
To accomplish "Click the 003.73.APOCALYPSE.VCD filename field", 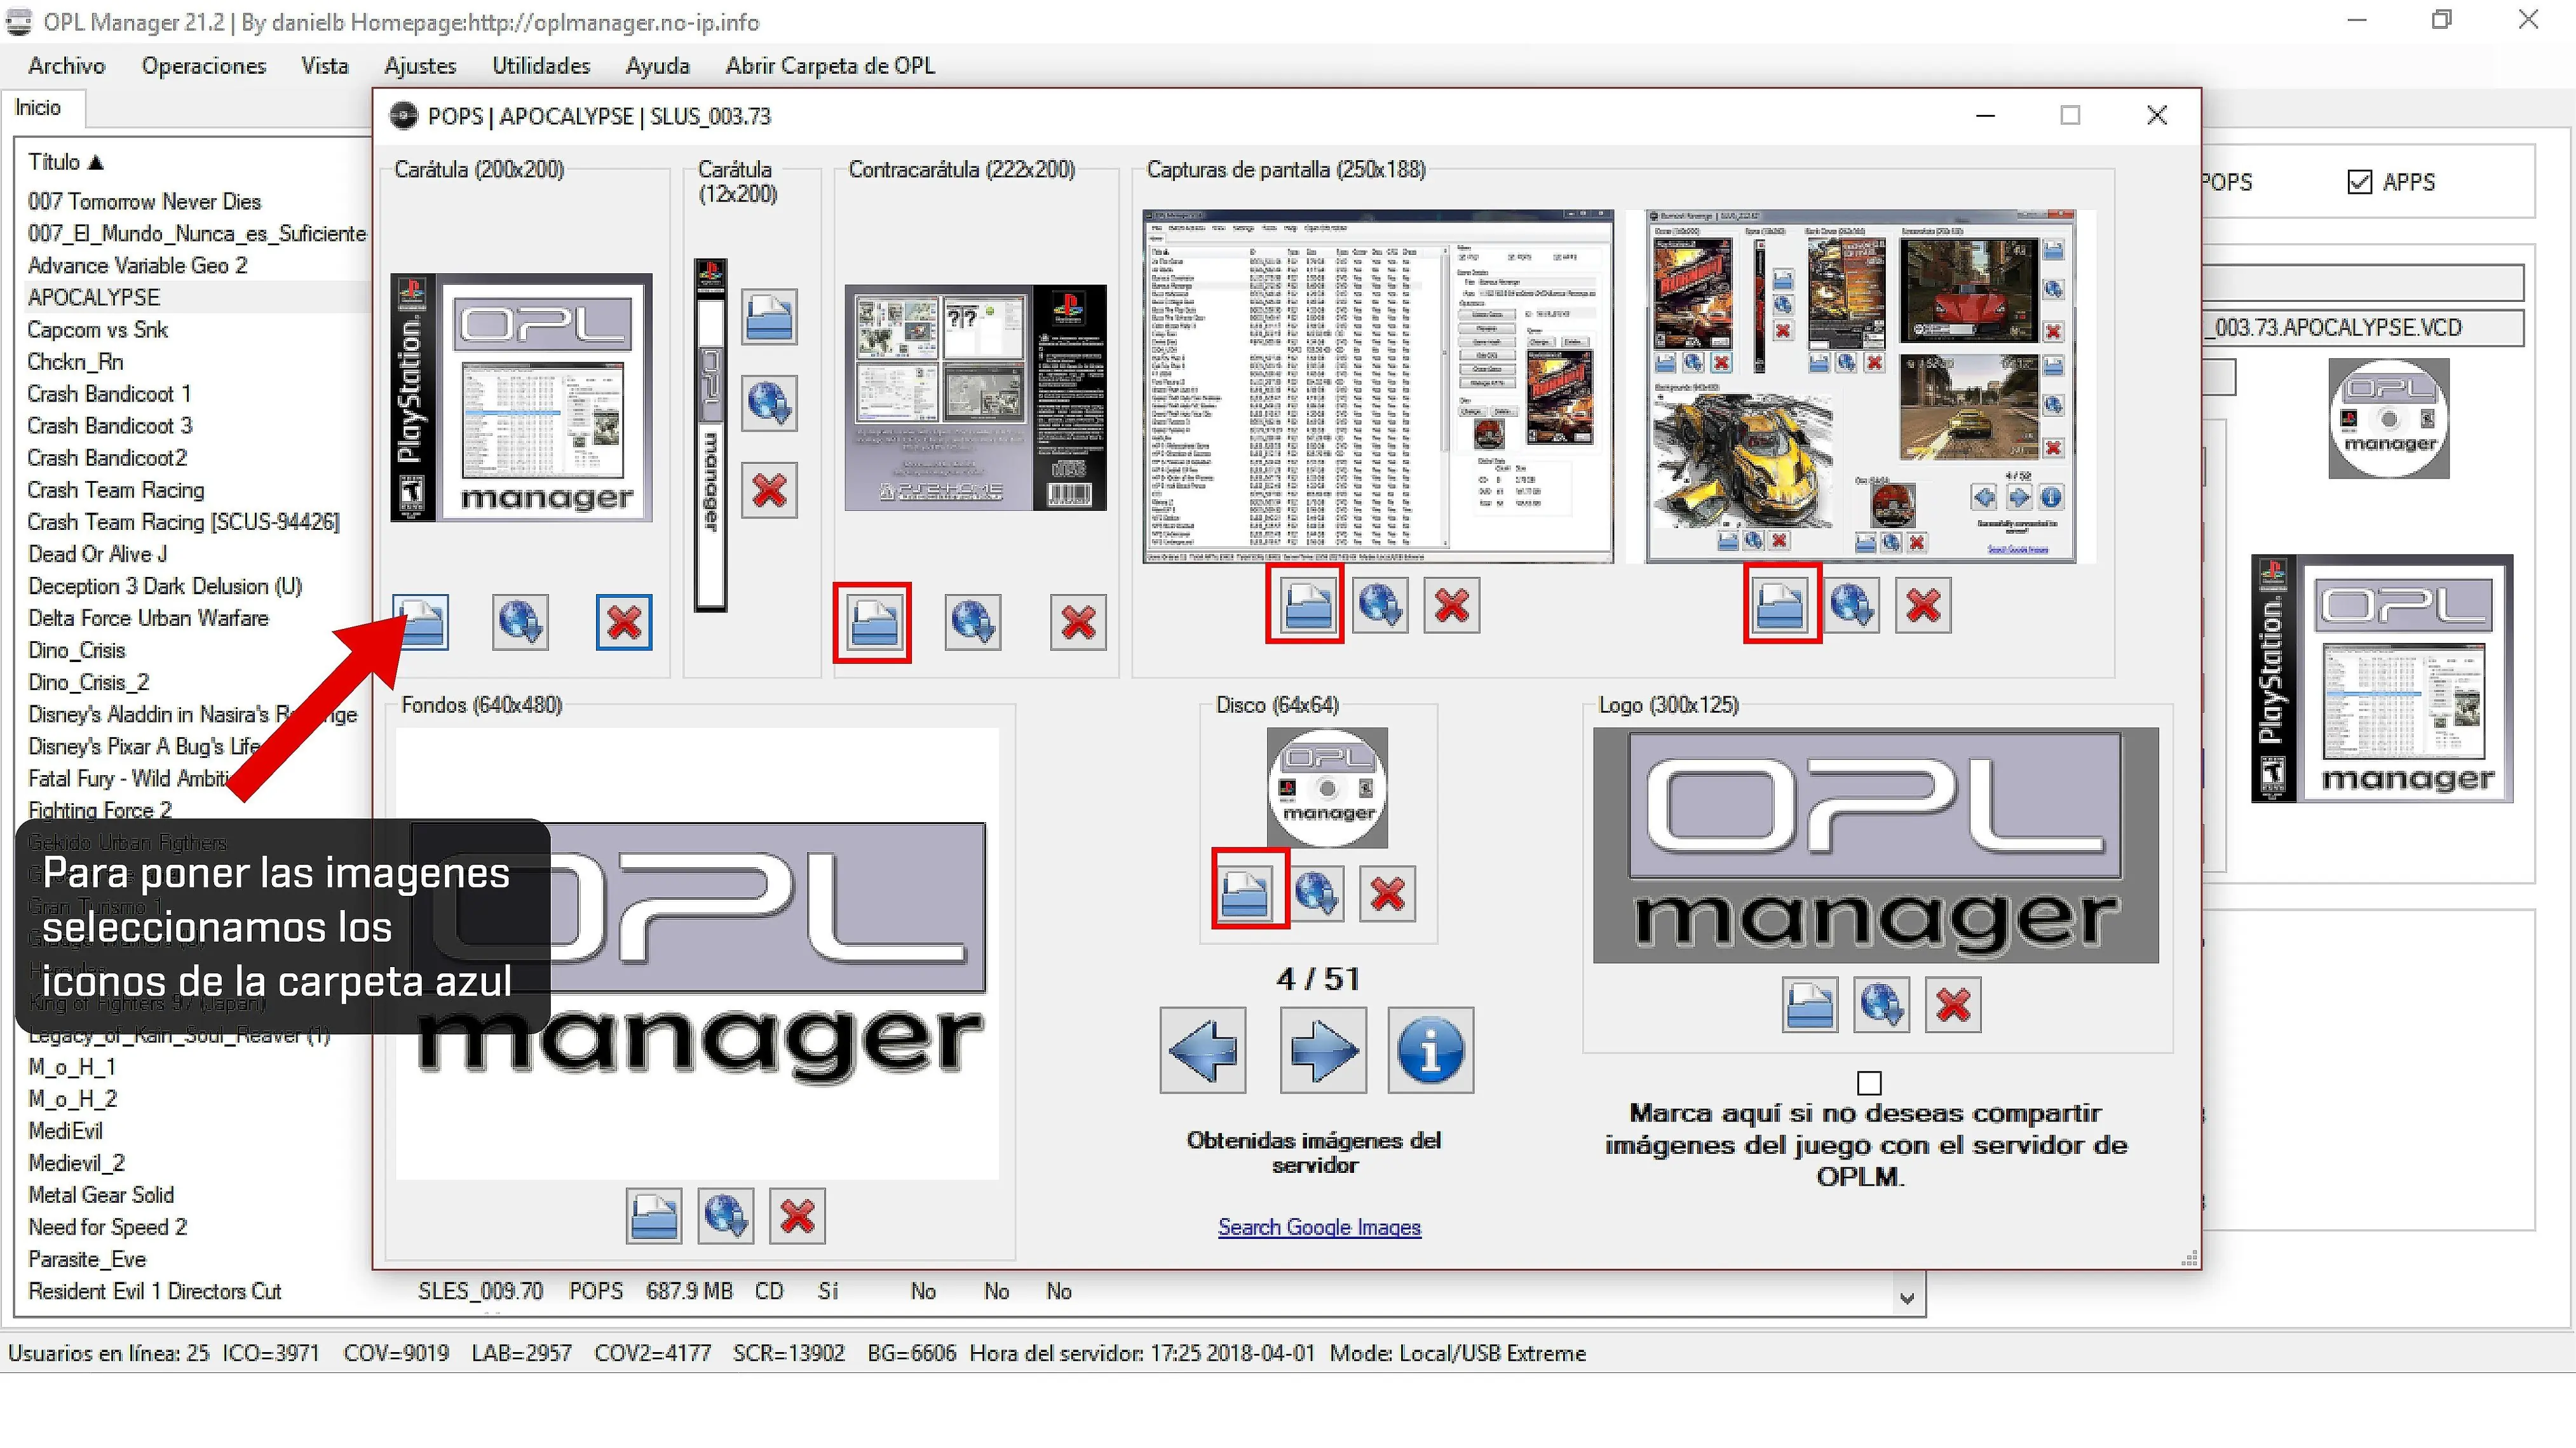I will pos(2364,327).
